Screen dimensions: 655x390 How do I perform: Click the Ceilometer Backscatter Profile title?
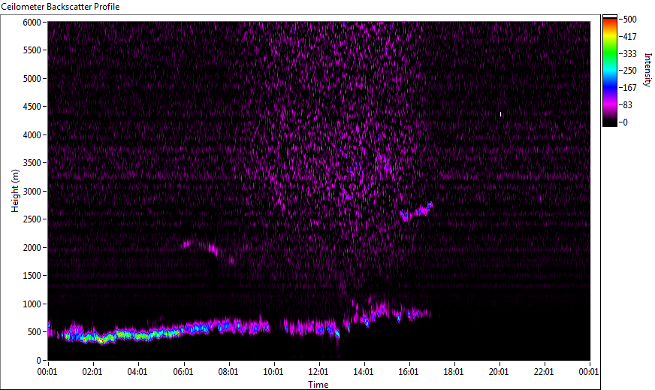click(x=61, y=7)
